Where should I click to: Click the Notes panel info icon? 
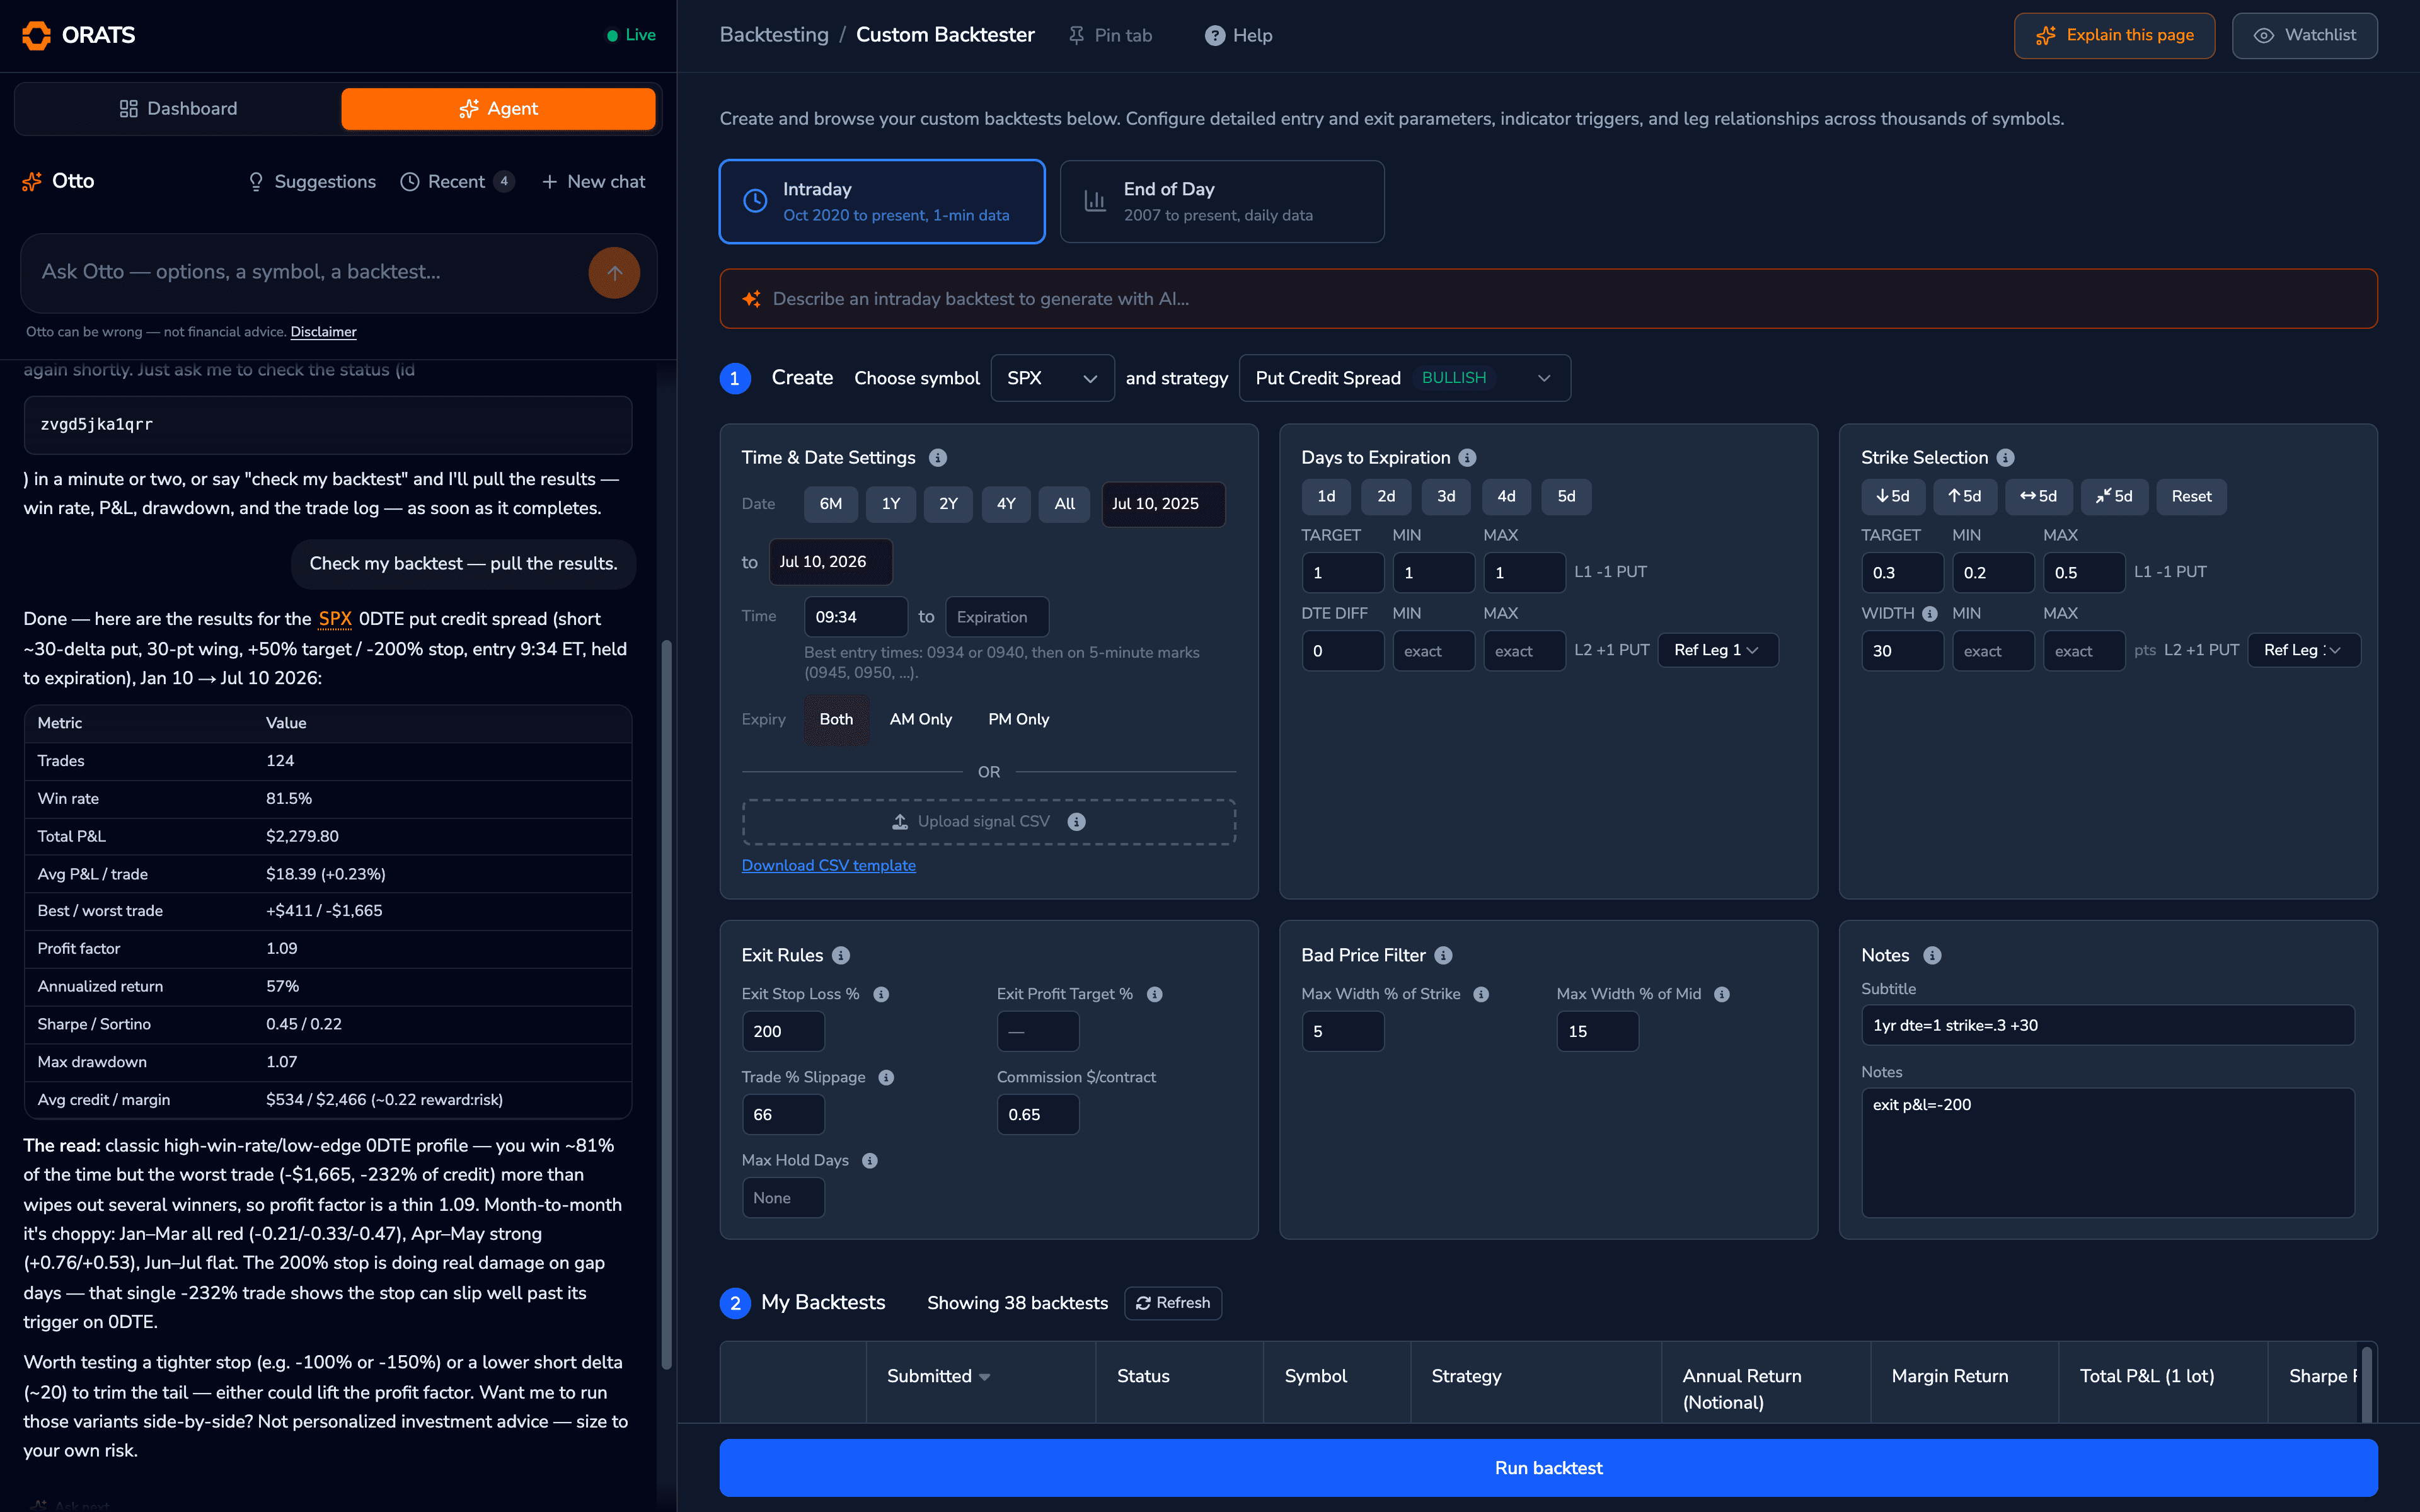pos(1932,955)
